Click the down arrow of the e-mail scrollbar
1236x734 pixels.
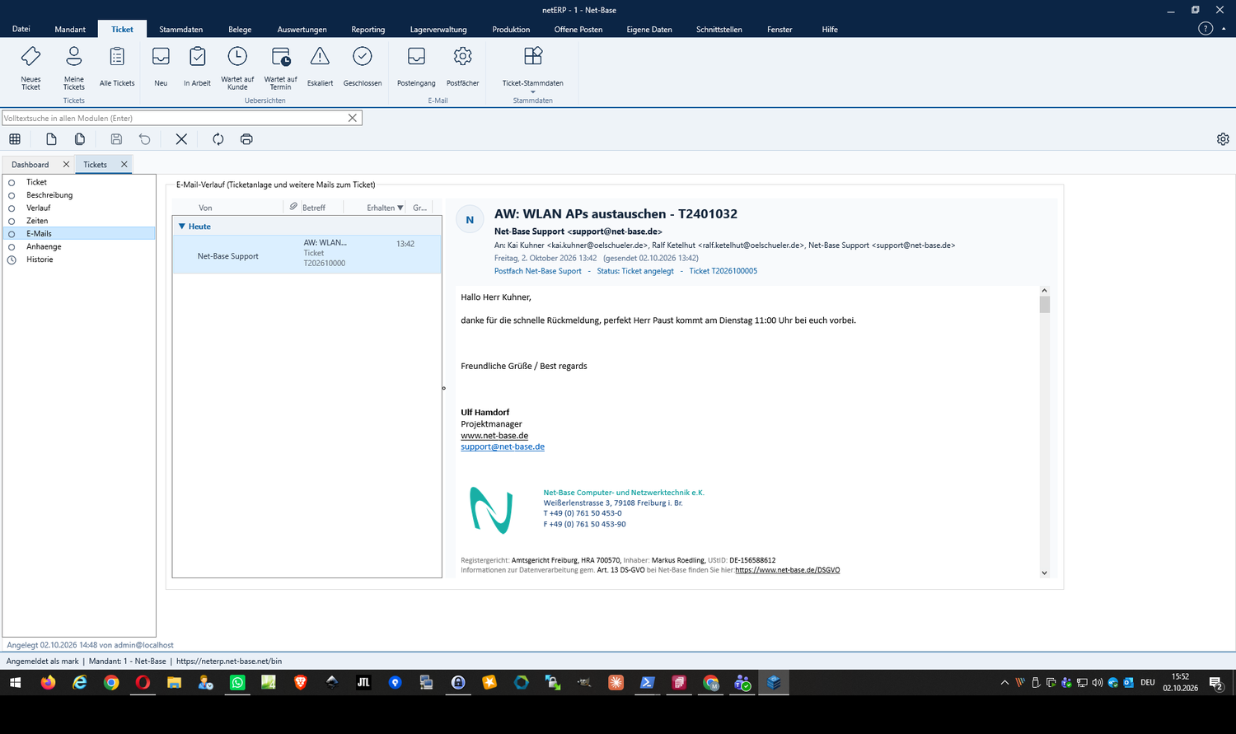(1044, 573)
